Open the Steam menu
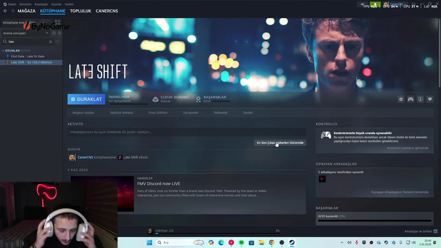 pyautogui.click(x=10, y=4)
